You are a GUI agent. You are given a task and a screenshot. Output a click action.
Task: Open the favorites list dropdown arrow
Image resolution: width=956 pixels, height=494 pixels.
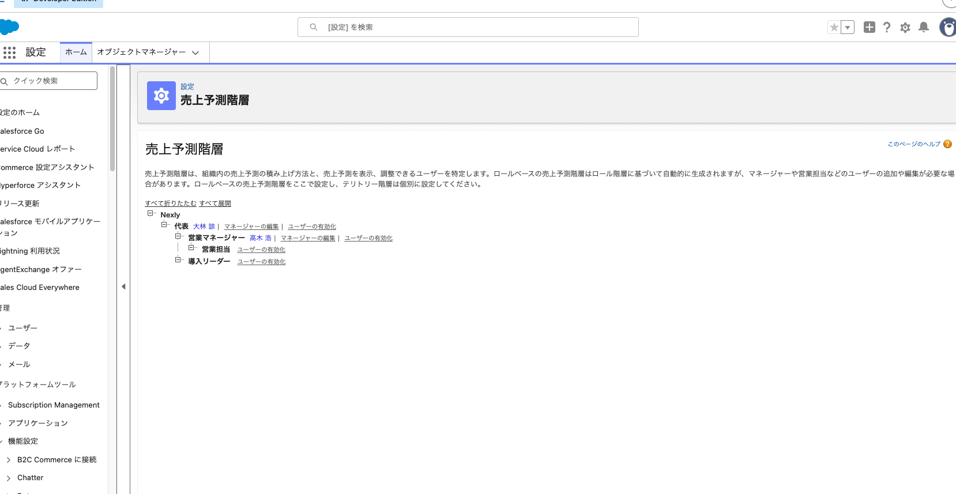(848, 27)
